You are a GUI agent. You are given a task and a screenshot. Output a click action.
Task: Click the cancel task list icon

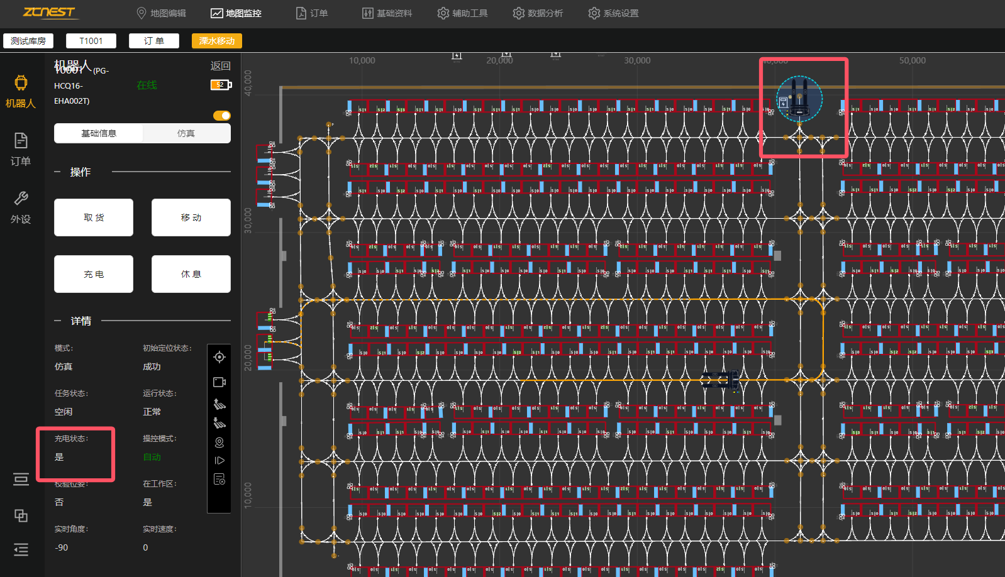(x=219, y=479)
